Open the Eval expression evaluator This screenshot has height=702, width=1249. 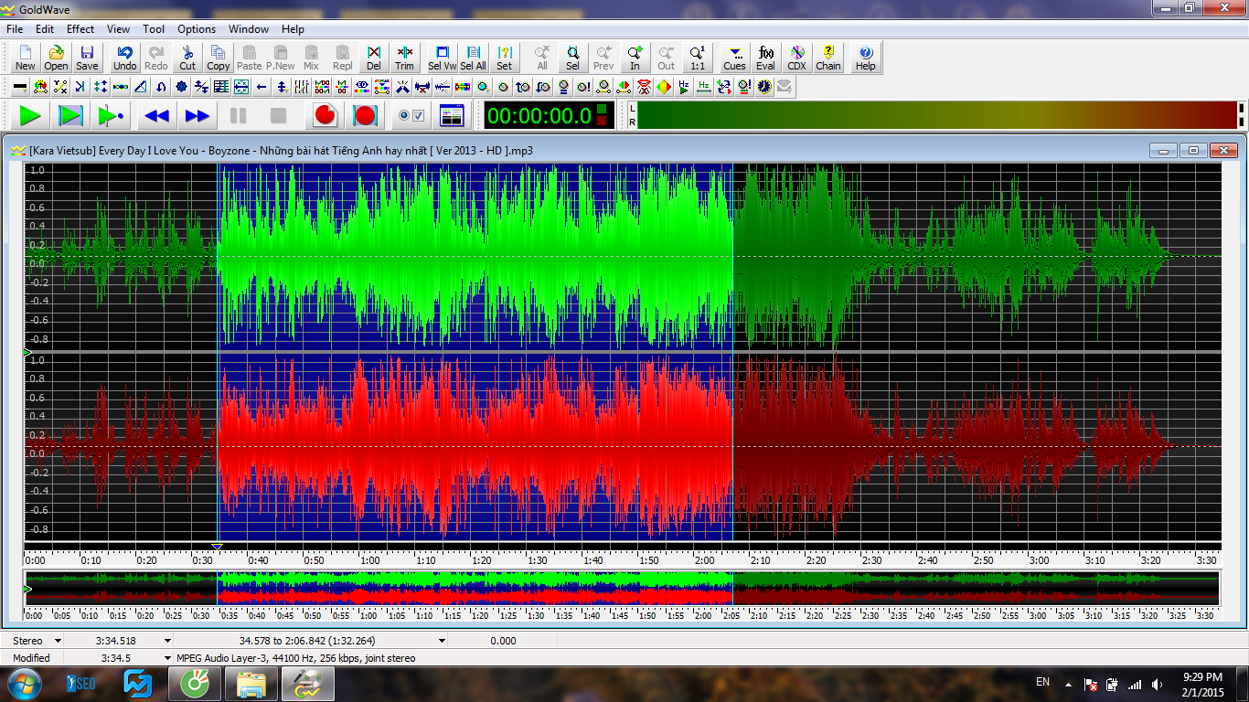(765, 58)
